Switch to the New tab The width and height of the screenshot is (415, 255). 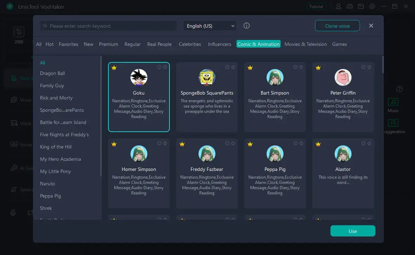coord(88,44)
